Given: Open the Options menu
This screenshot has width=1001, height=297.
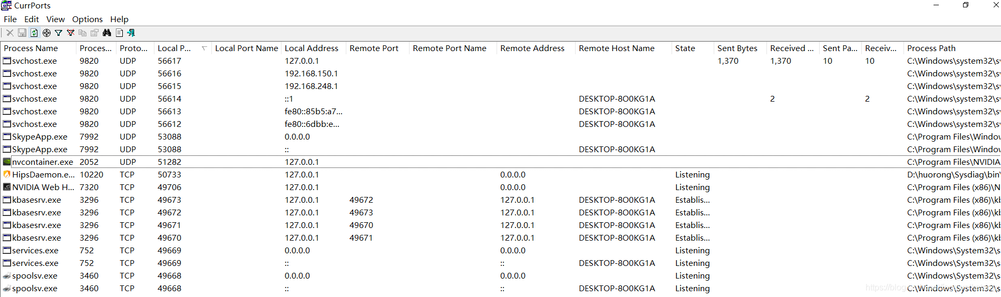Looking at the screenshot, I should point(88,19).
